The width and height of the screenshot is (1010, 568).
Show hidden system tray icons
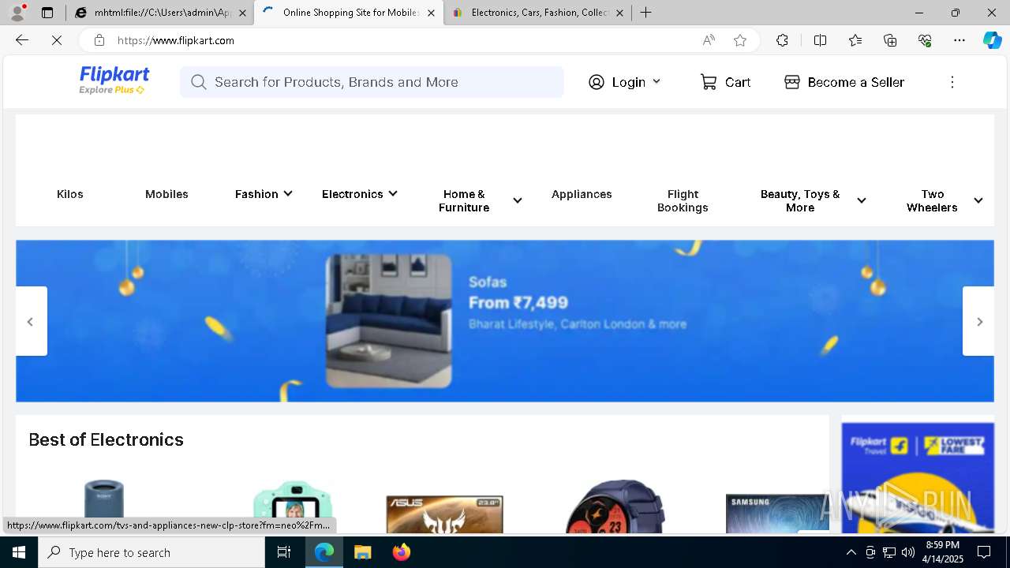851,552
